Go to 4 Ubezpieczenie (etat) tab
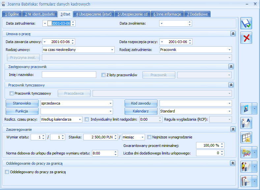Screen dimensions: 260x190 point(94,14)
